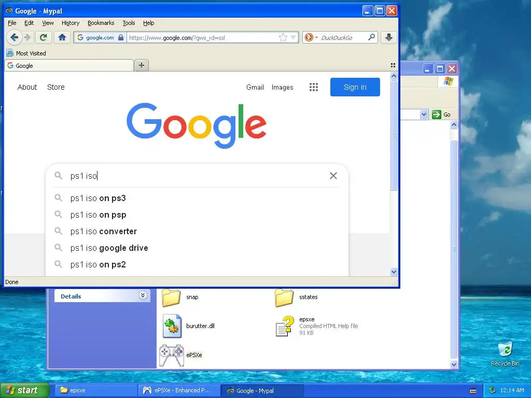Switch to epsxe folder taskbar button
531x398 pixels.
click(96, 391)
